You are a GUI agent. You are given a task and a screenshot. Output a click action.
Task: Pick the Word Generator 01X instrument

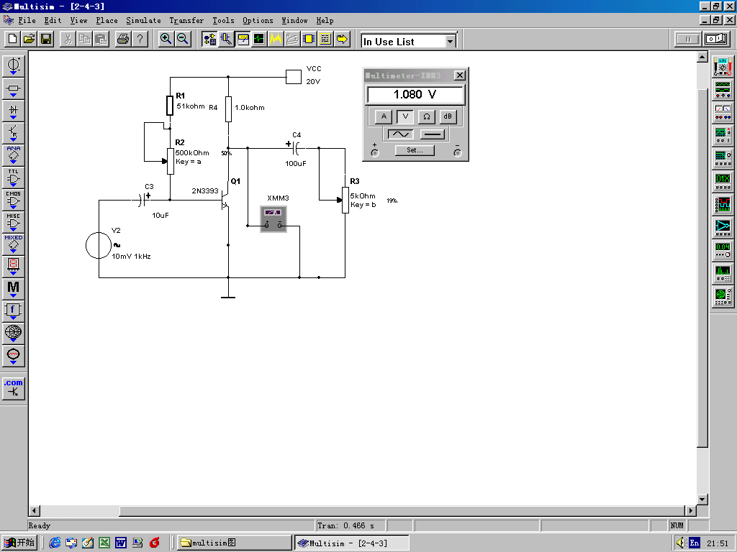click(x=723, y=181)
